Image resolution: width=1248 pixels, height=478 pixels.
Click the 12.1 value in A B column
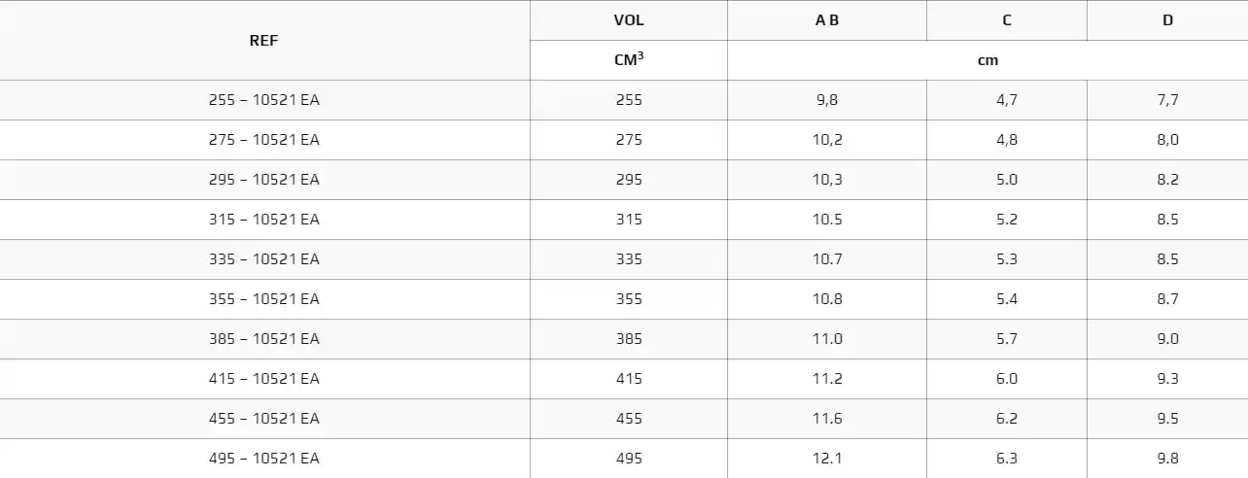coord(827,459)
